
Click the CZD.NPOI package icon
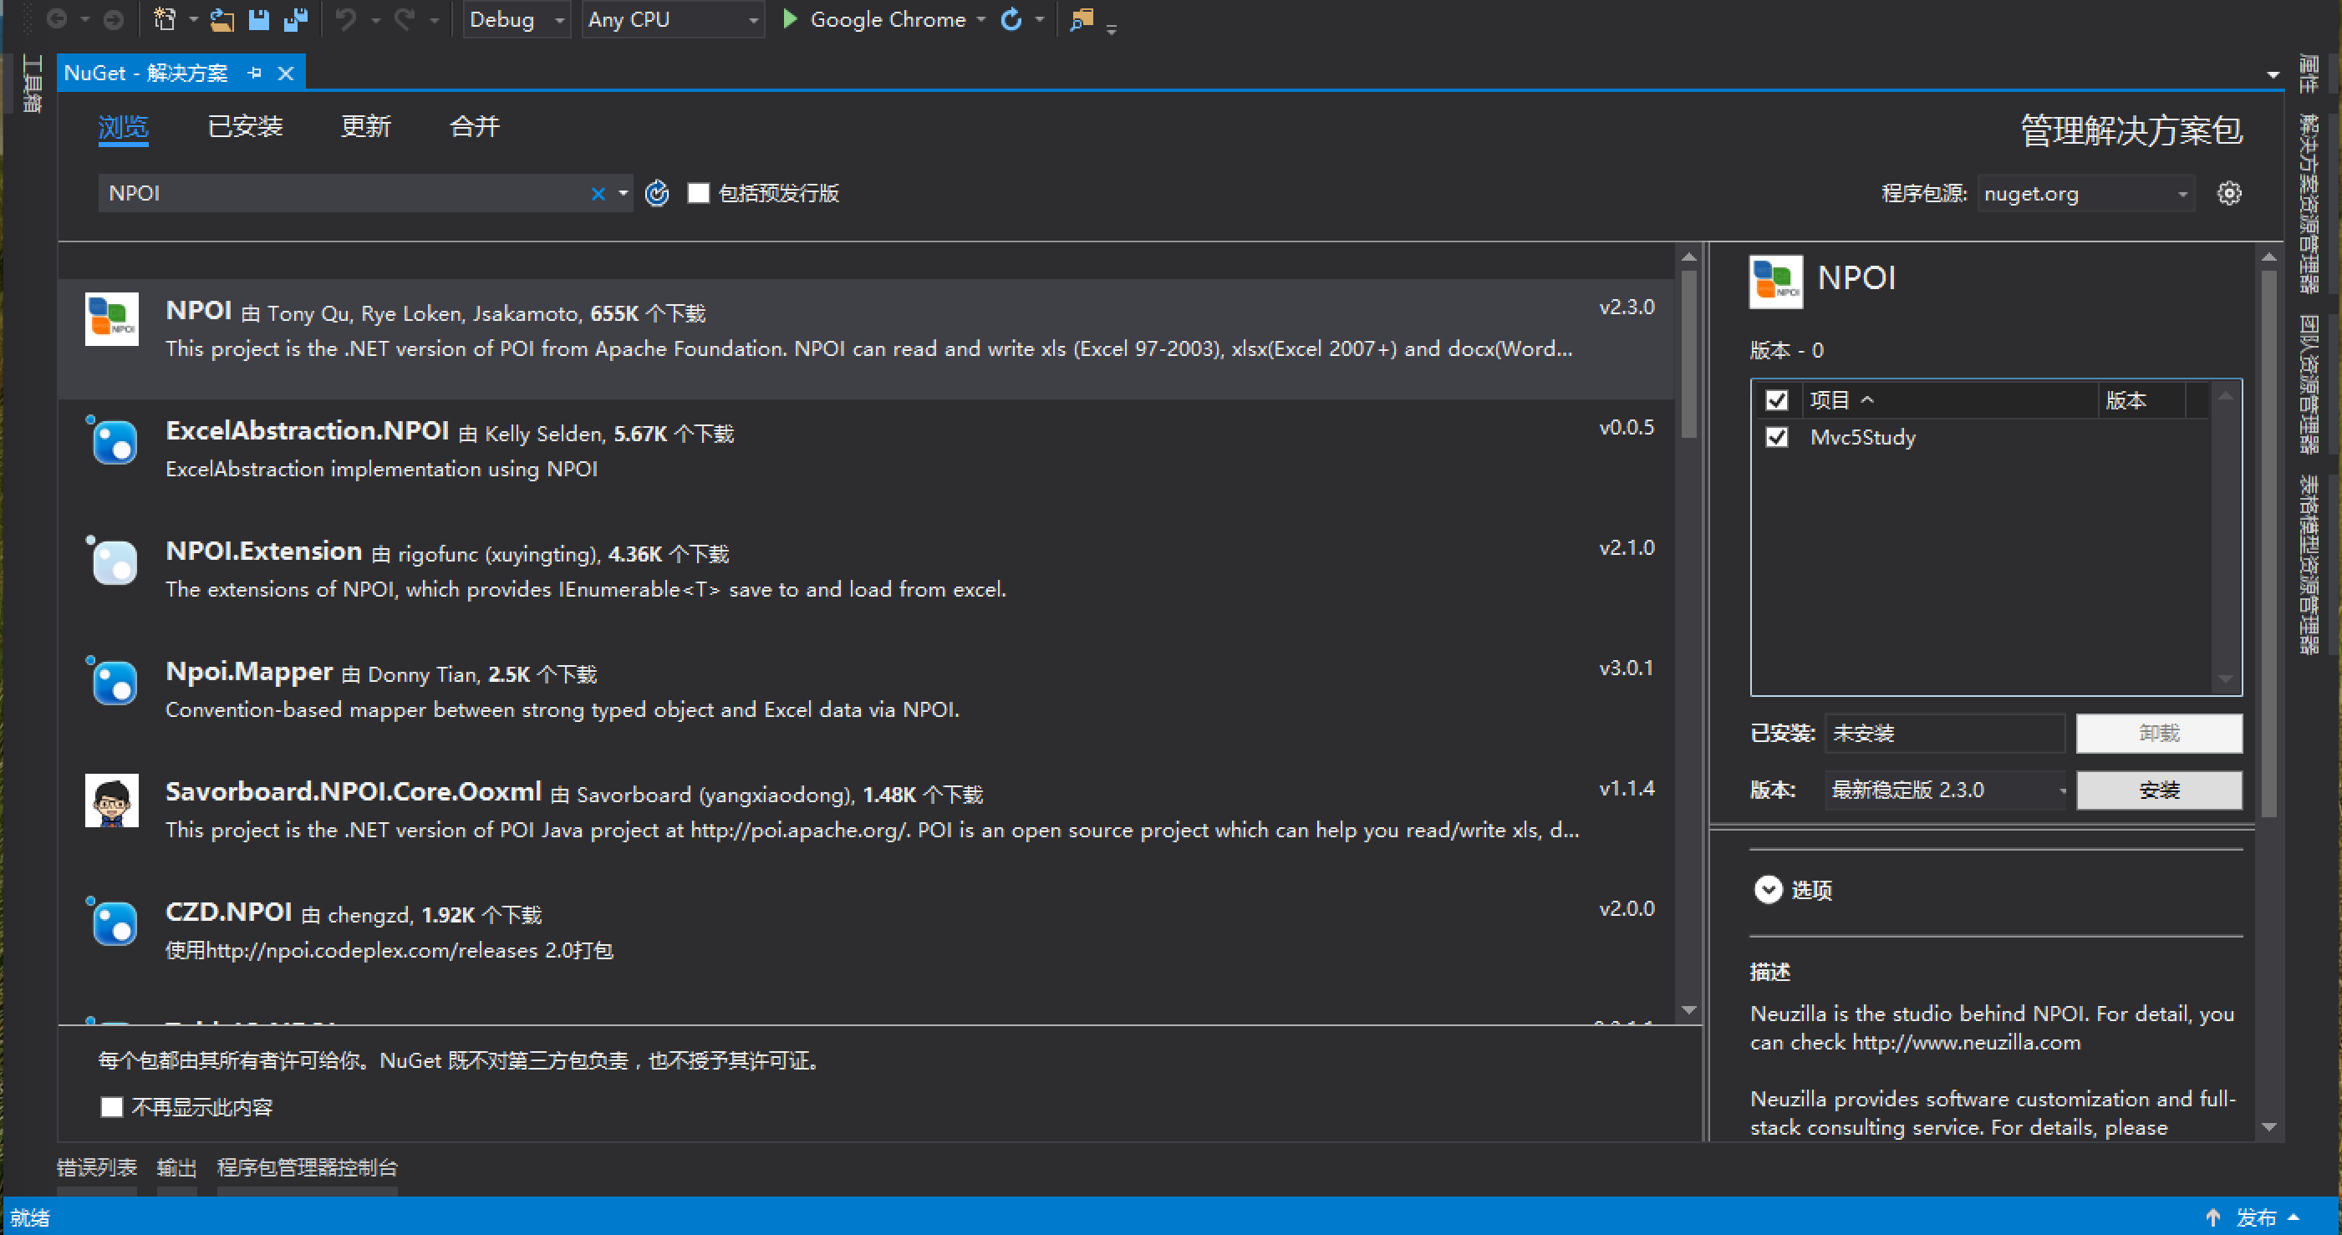tap(112, 921)
